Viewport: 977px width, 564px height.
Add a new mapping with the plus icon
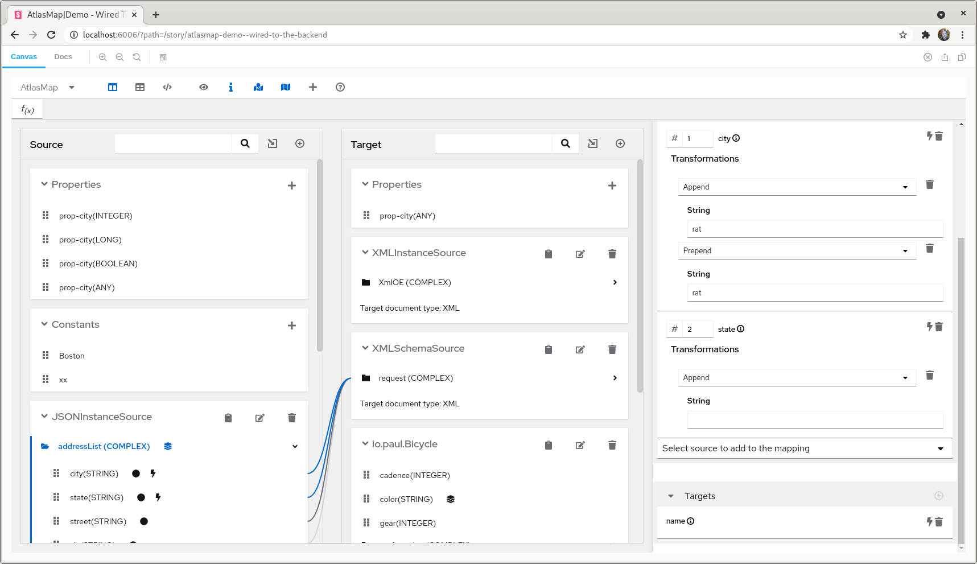click(312, 87)
